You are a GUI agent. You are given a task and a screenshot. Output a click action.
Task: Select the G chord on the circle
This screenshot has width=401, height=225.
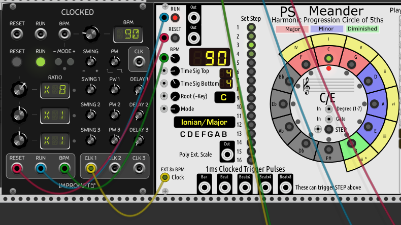click(x=351, y=64)
